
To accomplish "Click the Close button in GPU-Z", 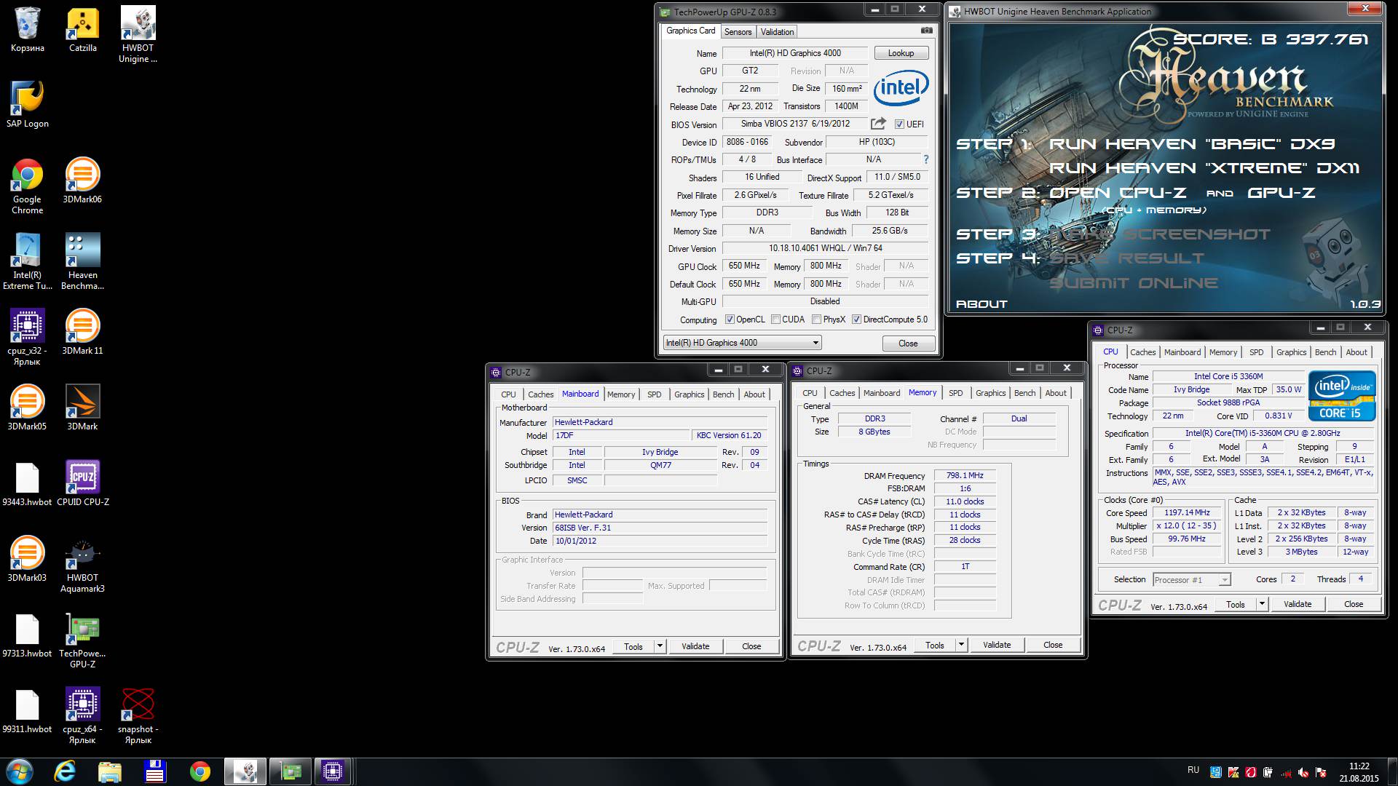I will coord(908,344).
